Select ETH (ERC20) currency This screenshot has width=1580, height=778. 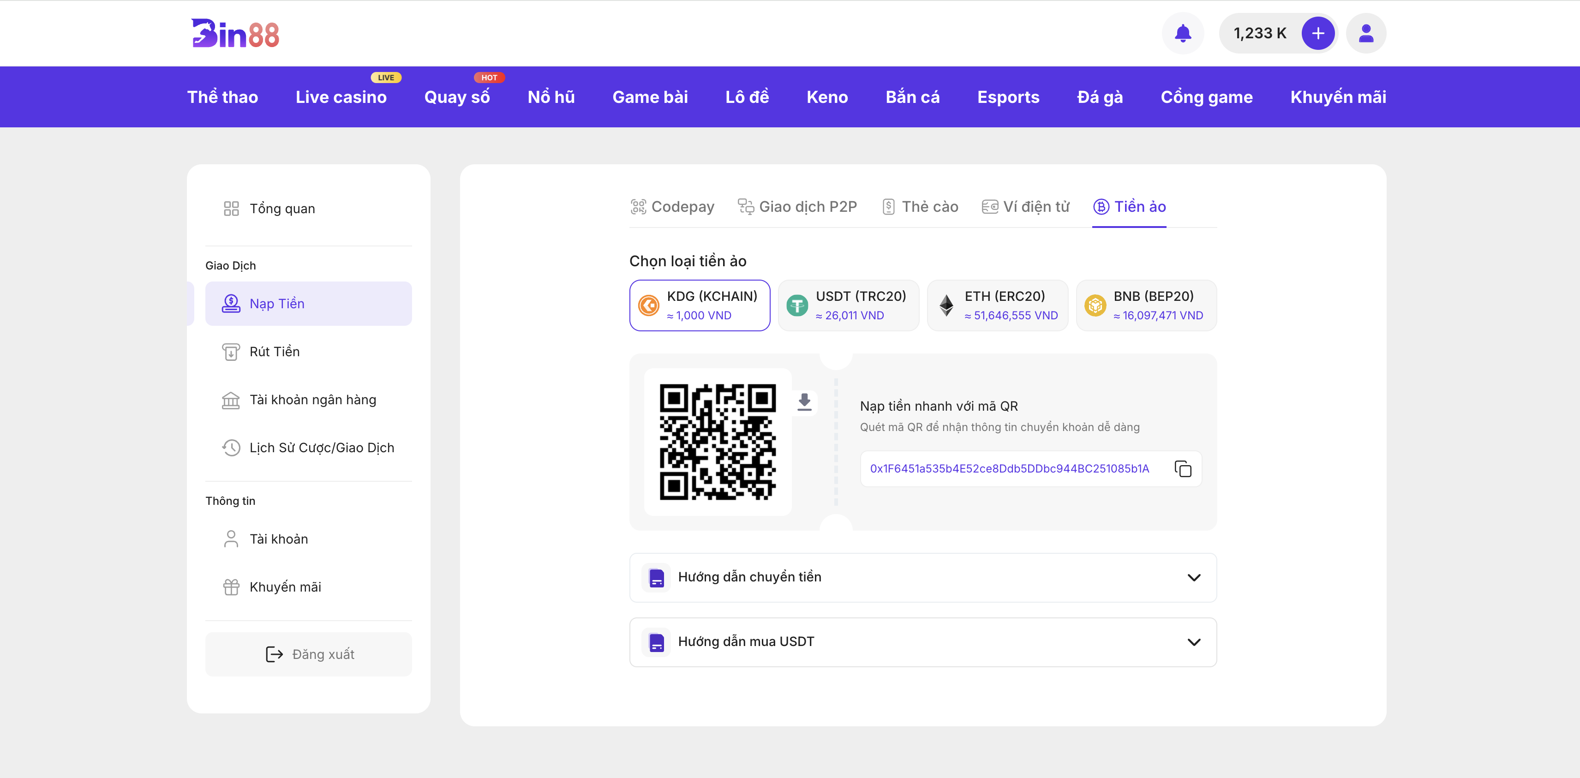point(997,305)
